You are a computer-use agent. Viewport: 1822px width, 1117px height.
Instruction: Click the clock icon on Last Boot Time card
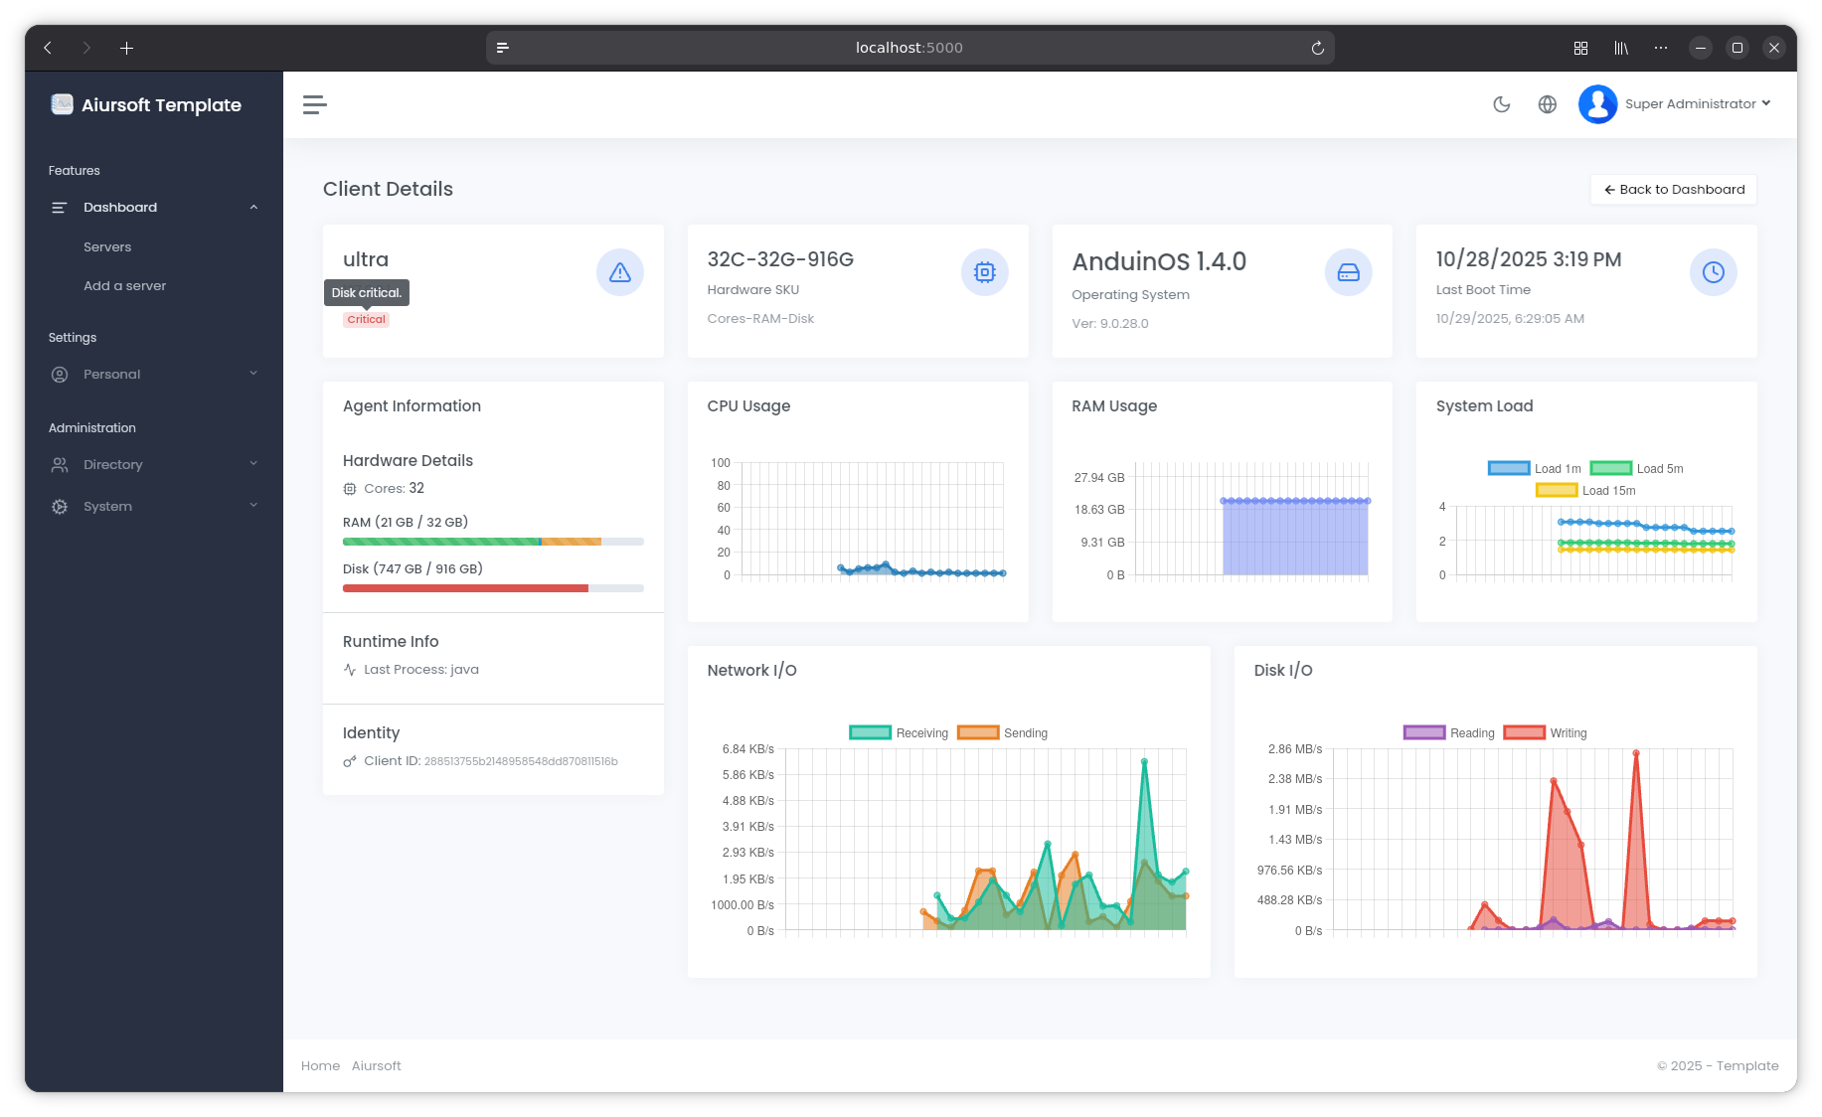pyautogui.click(x=1713, y=271)
